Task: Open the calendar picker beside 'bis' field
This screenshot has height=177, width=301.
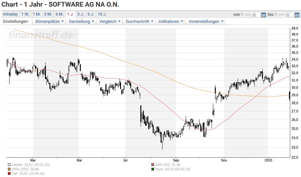Action: (297, 15)
